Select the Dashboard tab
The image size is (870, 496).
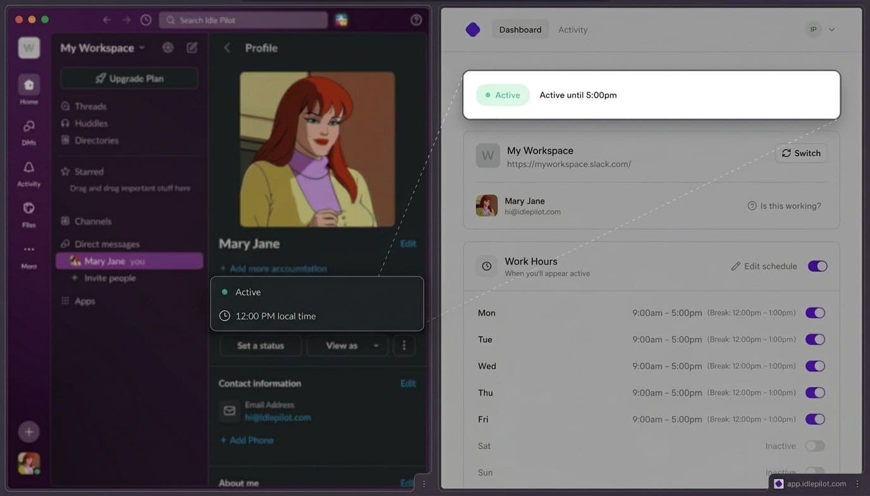tap(520, 29)
